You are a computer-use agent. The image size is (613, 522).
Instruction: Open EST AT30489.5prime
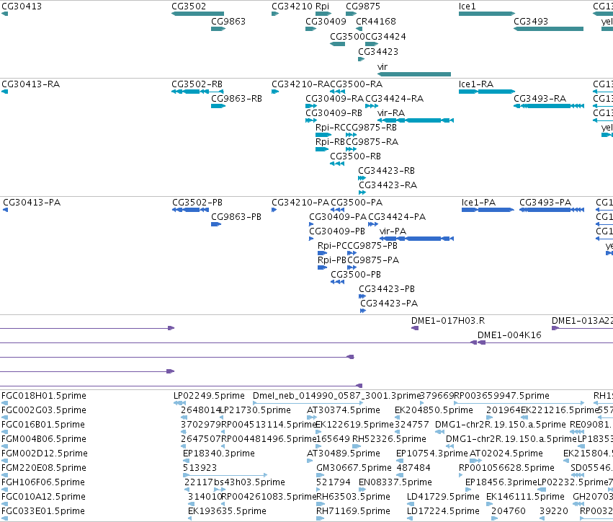344,454
